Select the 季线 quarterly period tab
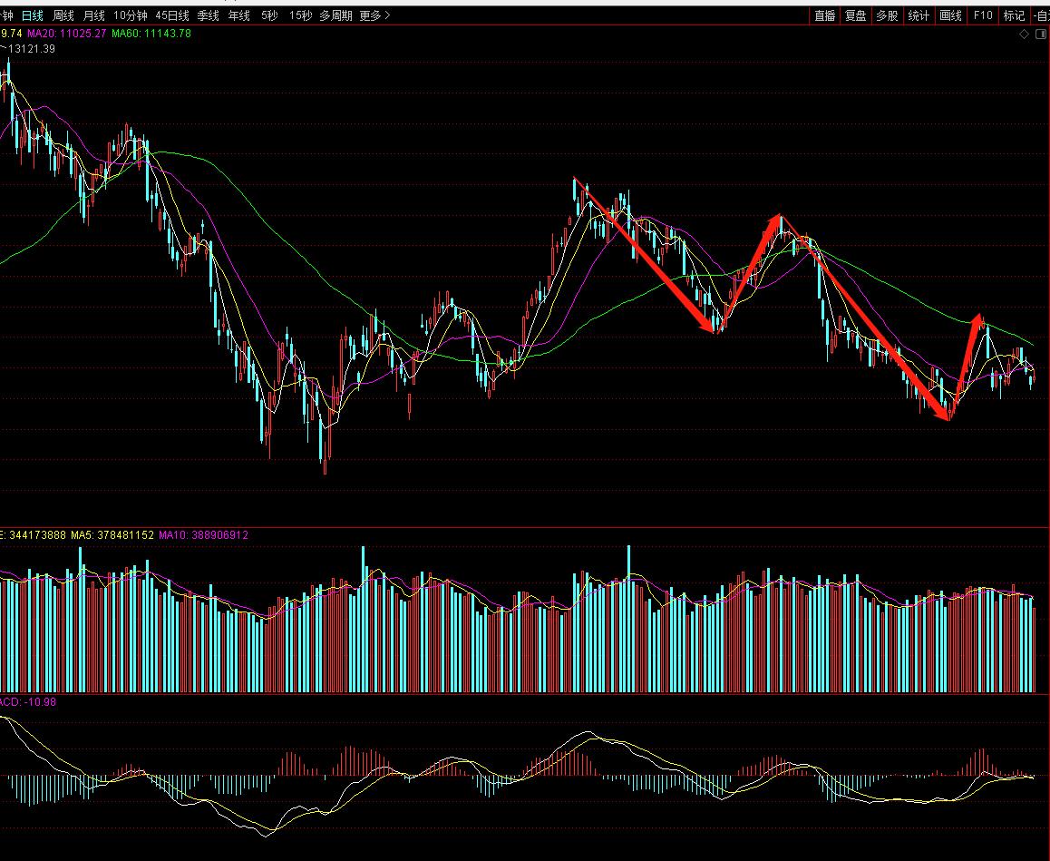1050x861 pixels. click(x=209, y=15)
